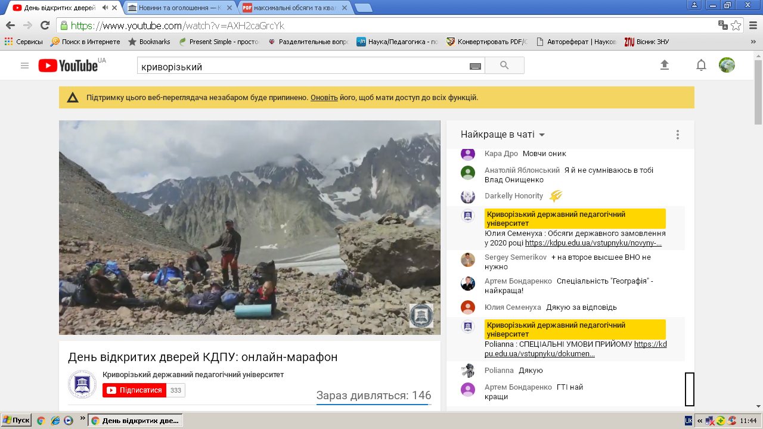Toggle the on-screen keyboard in search box
763x429 pixels.
click(x=475, y=66)
